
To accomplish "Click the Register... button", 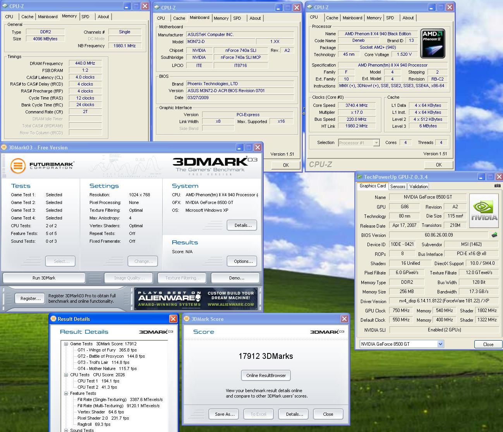I will 30,298.
